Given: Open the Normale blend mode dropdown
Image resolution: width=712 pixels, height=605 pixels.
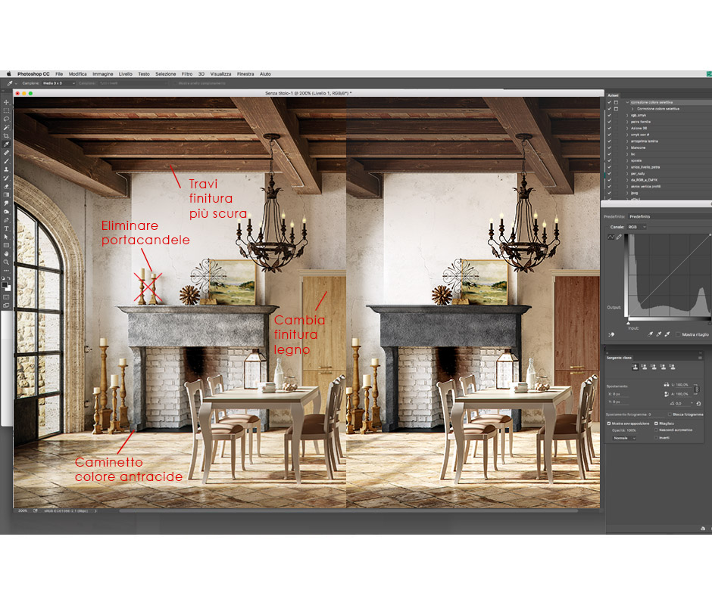Looking at the screenshot, I should (x=623, y=438).
